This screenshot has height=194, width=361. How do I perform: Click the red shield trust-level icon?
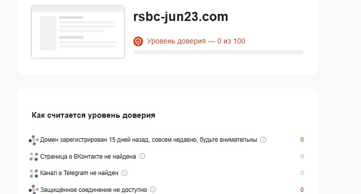[x=138, y=41]
